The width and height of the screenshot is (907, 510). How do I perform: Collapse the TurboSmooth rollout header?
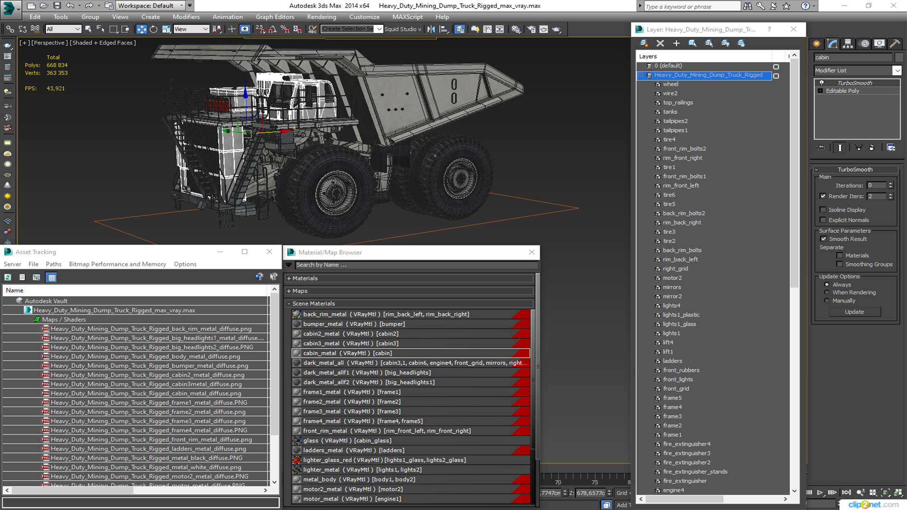855,170
